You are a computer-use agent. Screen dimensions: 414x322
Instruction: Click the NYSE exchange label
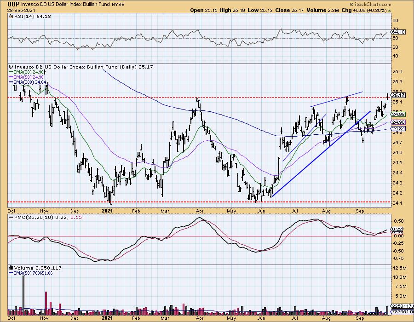point(118,5)
